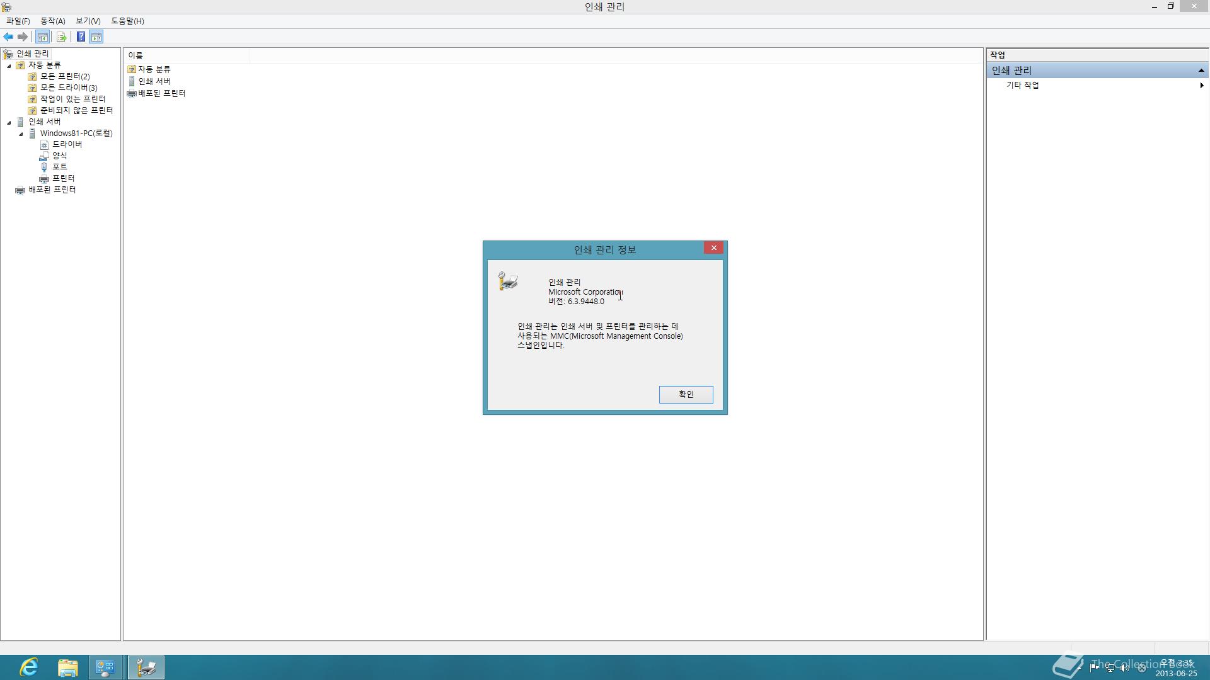Click the volume speaker tray icon
Image resolution: width=1210 pixels, height=680 pixels.
1125,667
